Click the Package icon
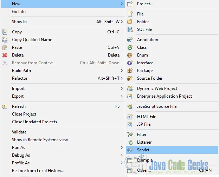This screenshot has width=219, height=177. click(x=130, y=71)
